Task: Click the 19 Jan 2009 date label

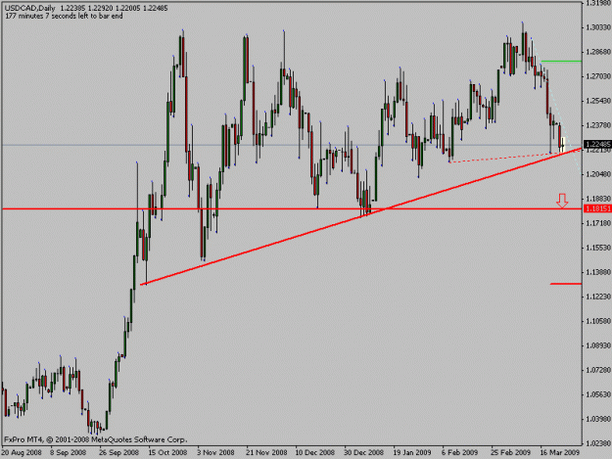Action: click(x=412, y=452)
